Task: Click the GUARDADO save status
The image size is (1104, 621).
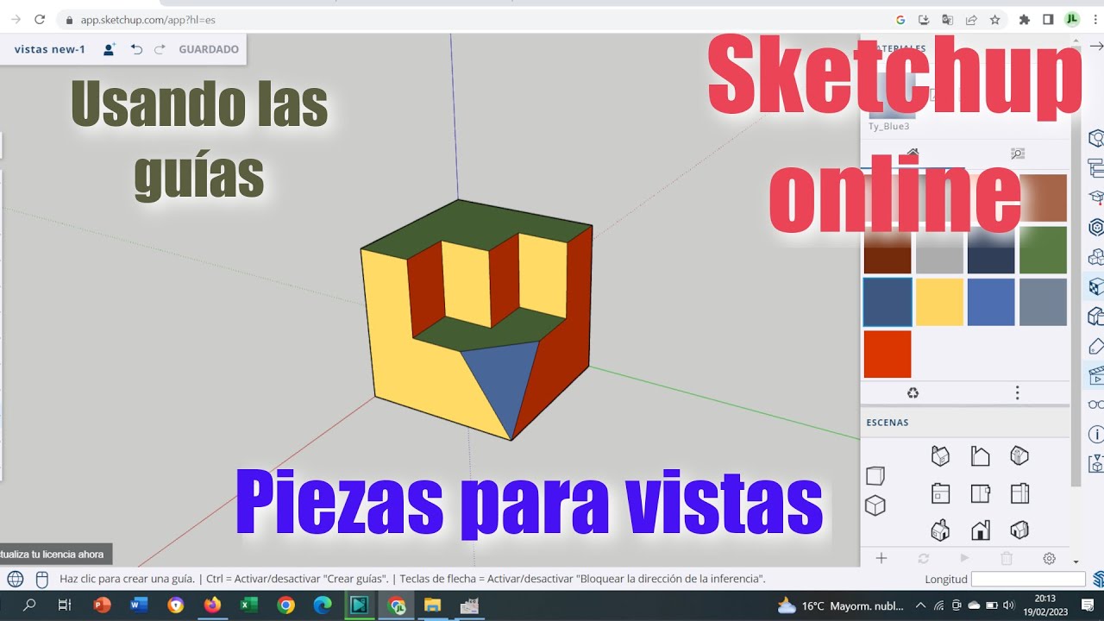Action: [209, 49]
